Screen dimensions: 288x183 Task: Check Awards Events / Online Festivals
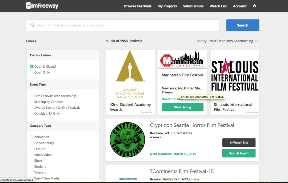(31, 108)
